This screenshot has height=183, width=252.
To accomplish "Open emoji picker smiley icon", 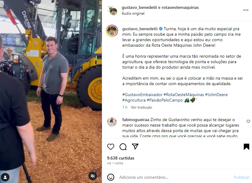I will pyautogui.click(x=110, y=177).
